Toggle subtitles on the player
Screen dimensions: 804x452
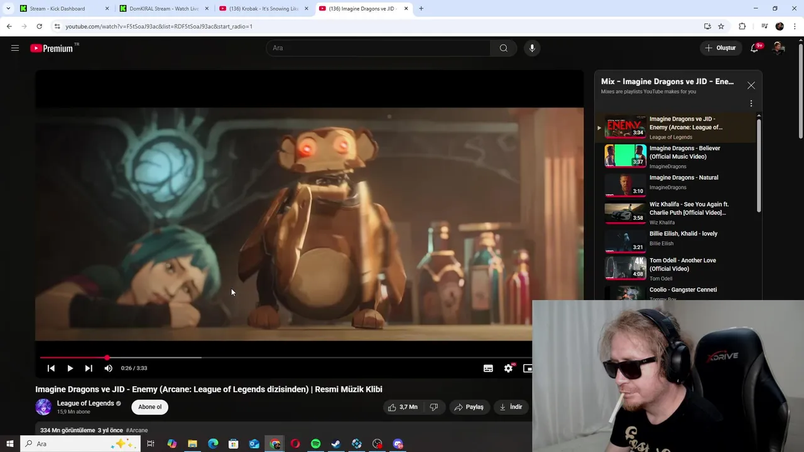(x=488, y=369)
